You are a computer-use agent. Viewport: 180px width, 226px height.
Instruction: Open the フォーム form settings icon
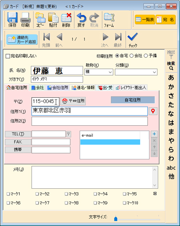click(x=109, y=17)
